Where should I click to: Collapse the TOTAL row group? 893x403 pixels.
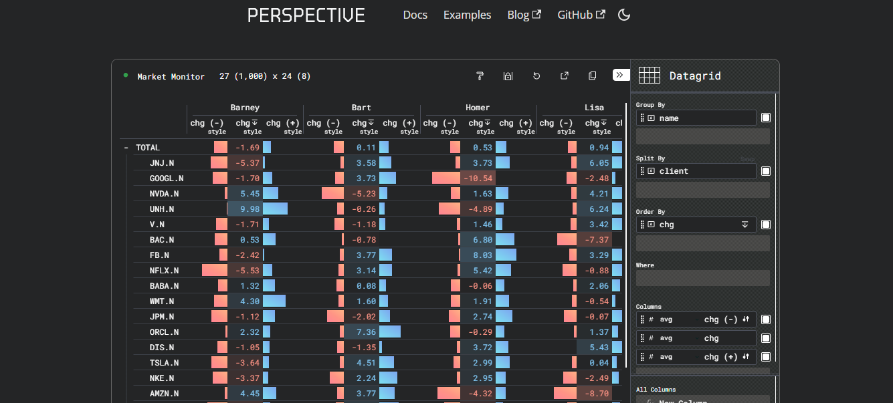pos(125,148)
